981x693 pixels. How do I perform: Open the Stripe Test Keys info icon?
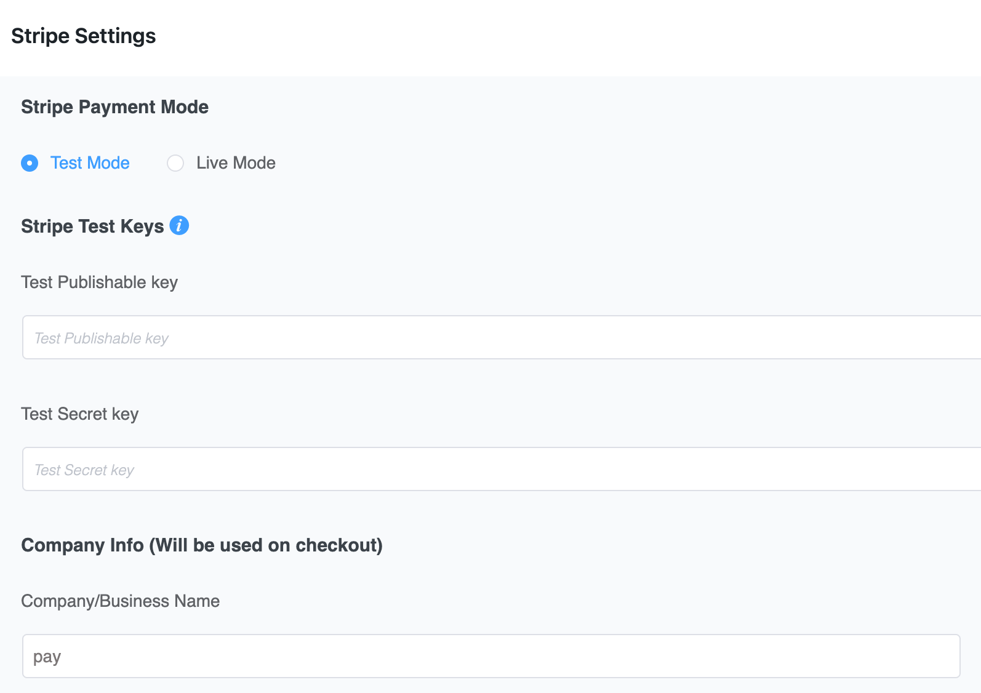(179, 225)
